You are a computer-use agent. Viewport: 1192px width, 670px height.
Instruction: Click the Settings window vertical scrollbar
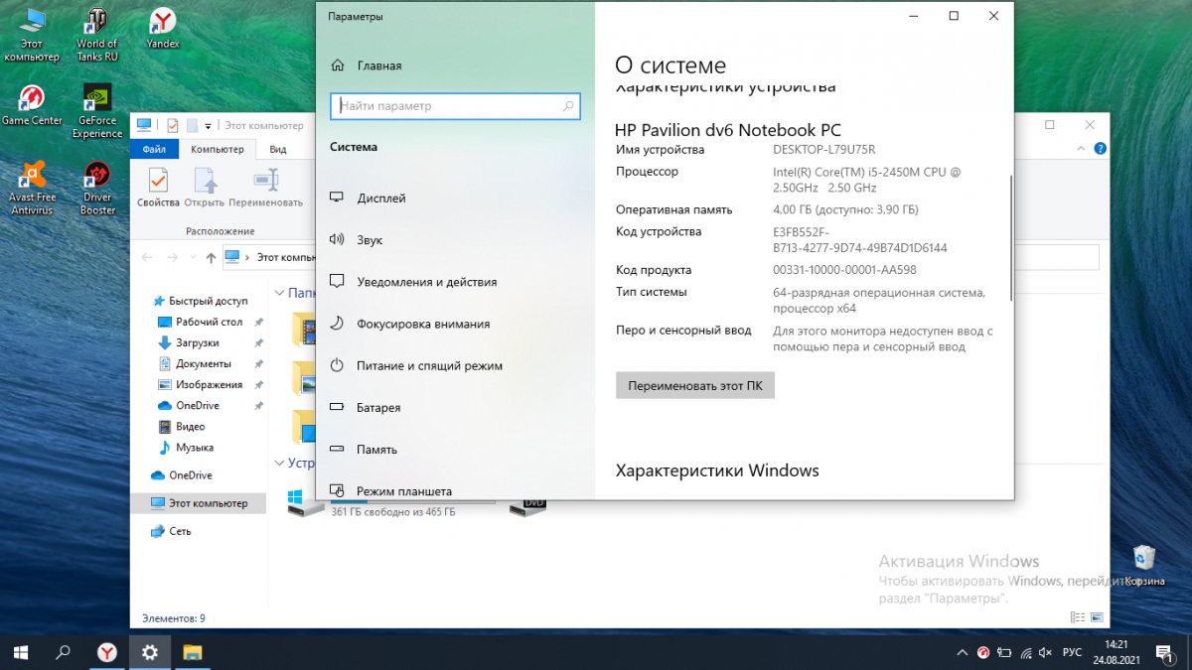[x=1011, y=238]
